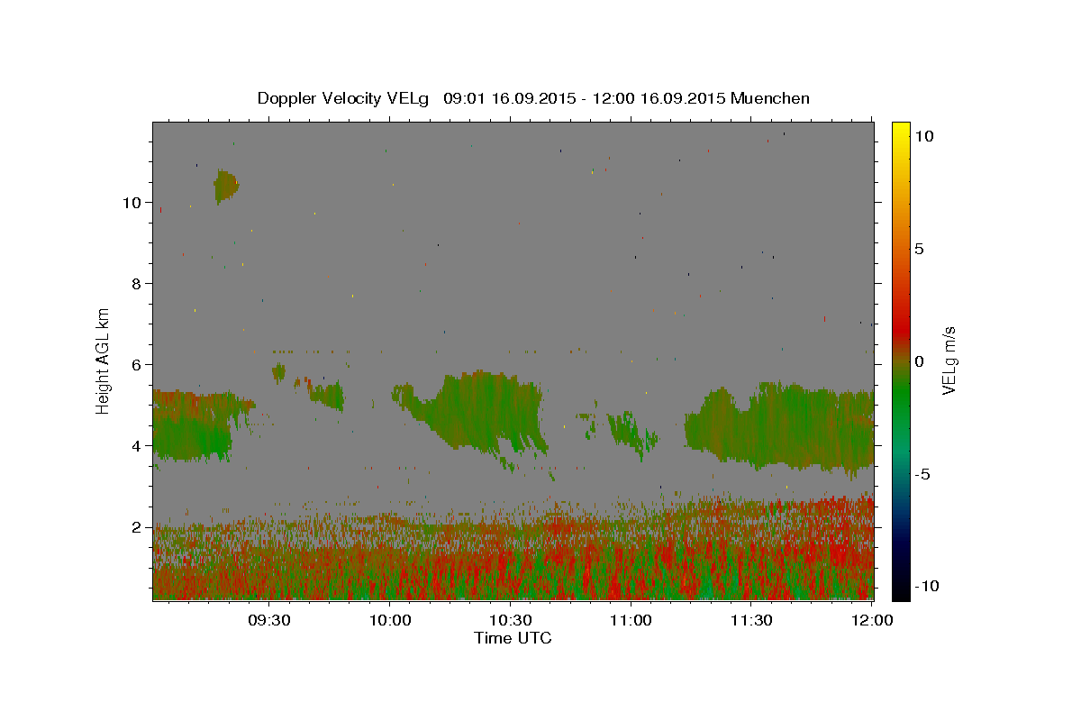
Task: Click the cloud echo around 11:30
Action: click(779, 428)
